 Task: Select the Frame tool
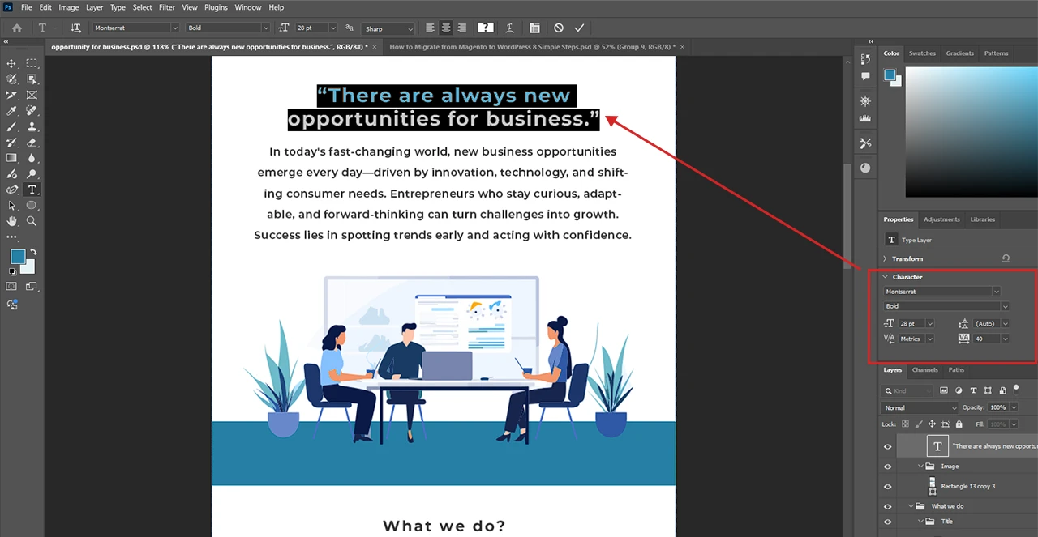pyautogui.click(x=32, y=95)
